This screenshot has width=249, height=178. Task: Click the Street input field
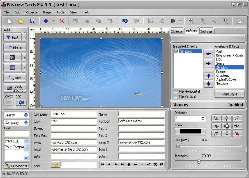pyautogui.click(x=74, y=128)
